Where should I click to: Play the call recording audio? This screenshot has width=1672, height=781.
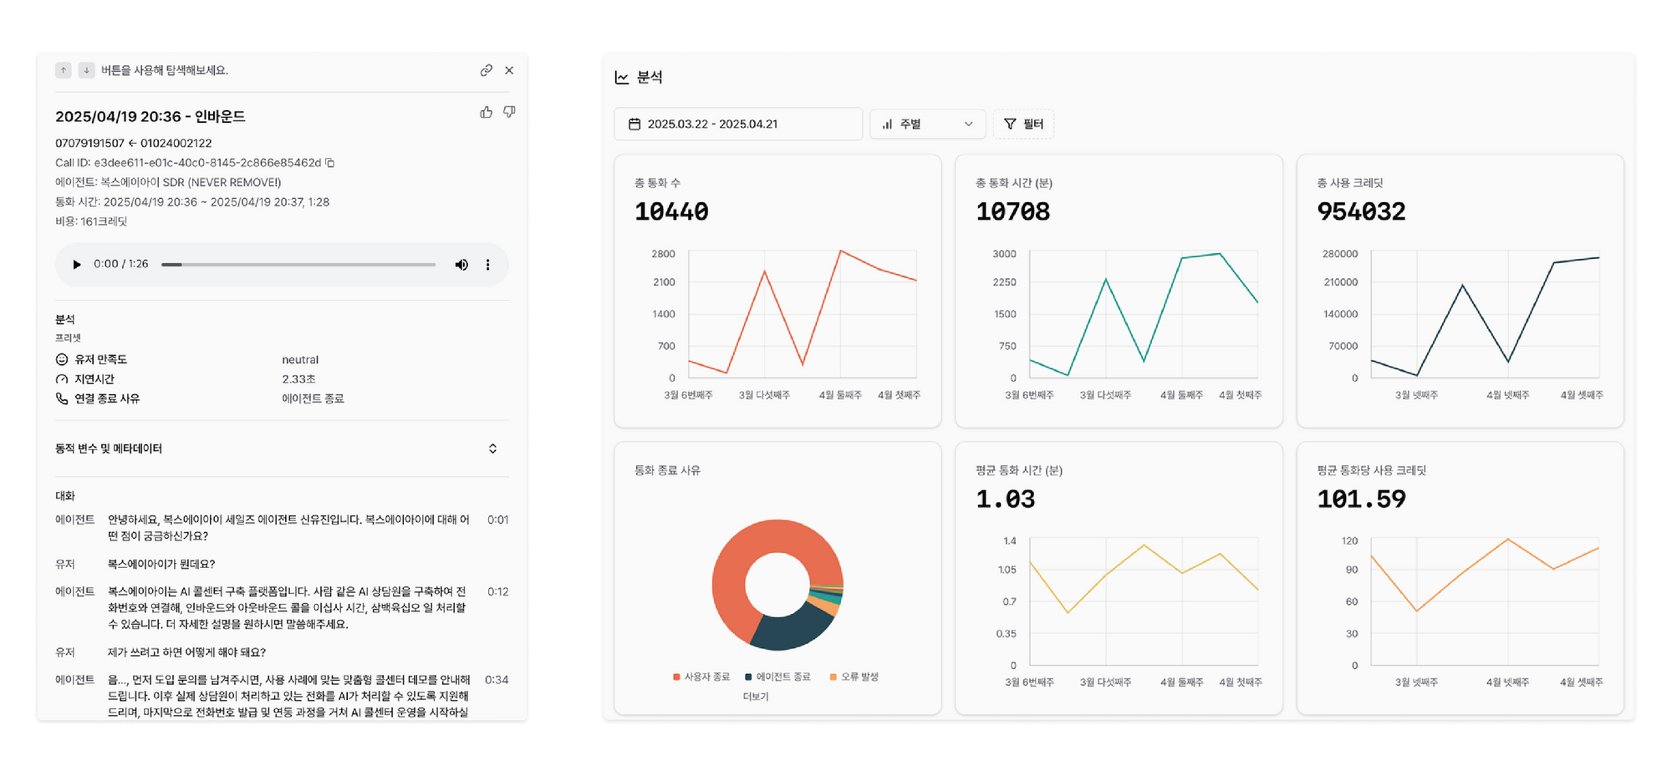click(x=77, y=265)
